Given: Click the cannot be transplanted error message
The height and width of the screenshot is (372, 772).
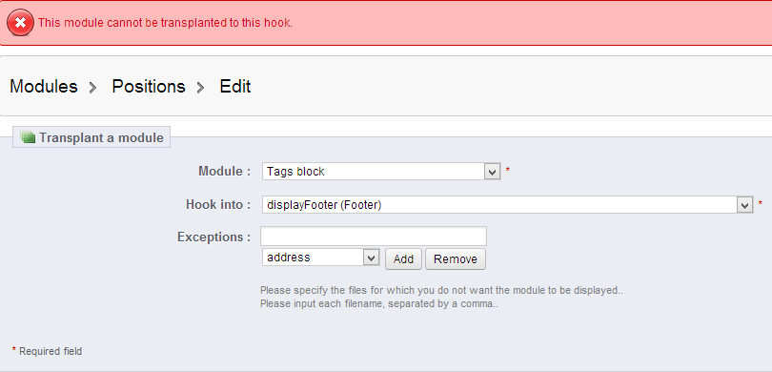Looking at the screenshot, I should pyautogui.click(x=165, y=23).
